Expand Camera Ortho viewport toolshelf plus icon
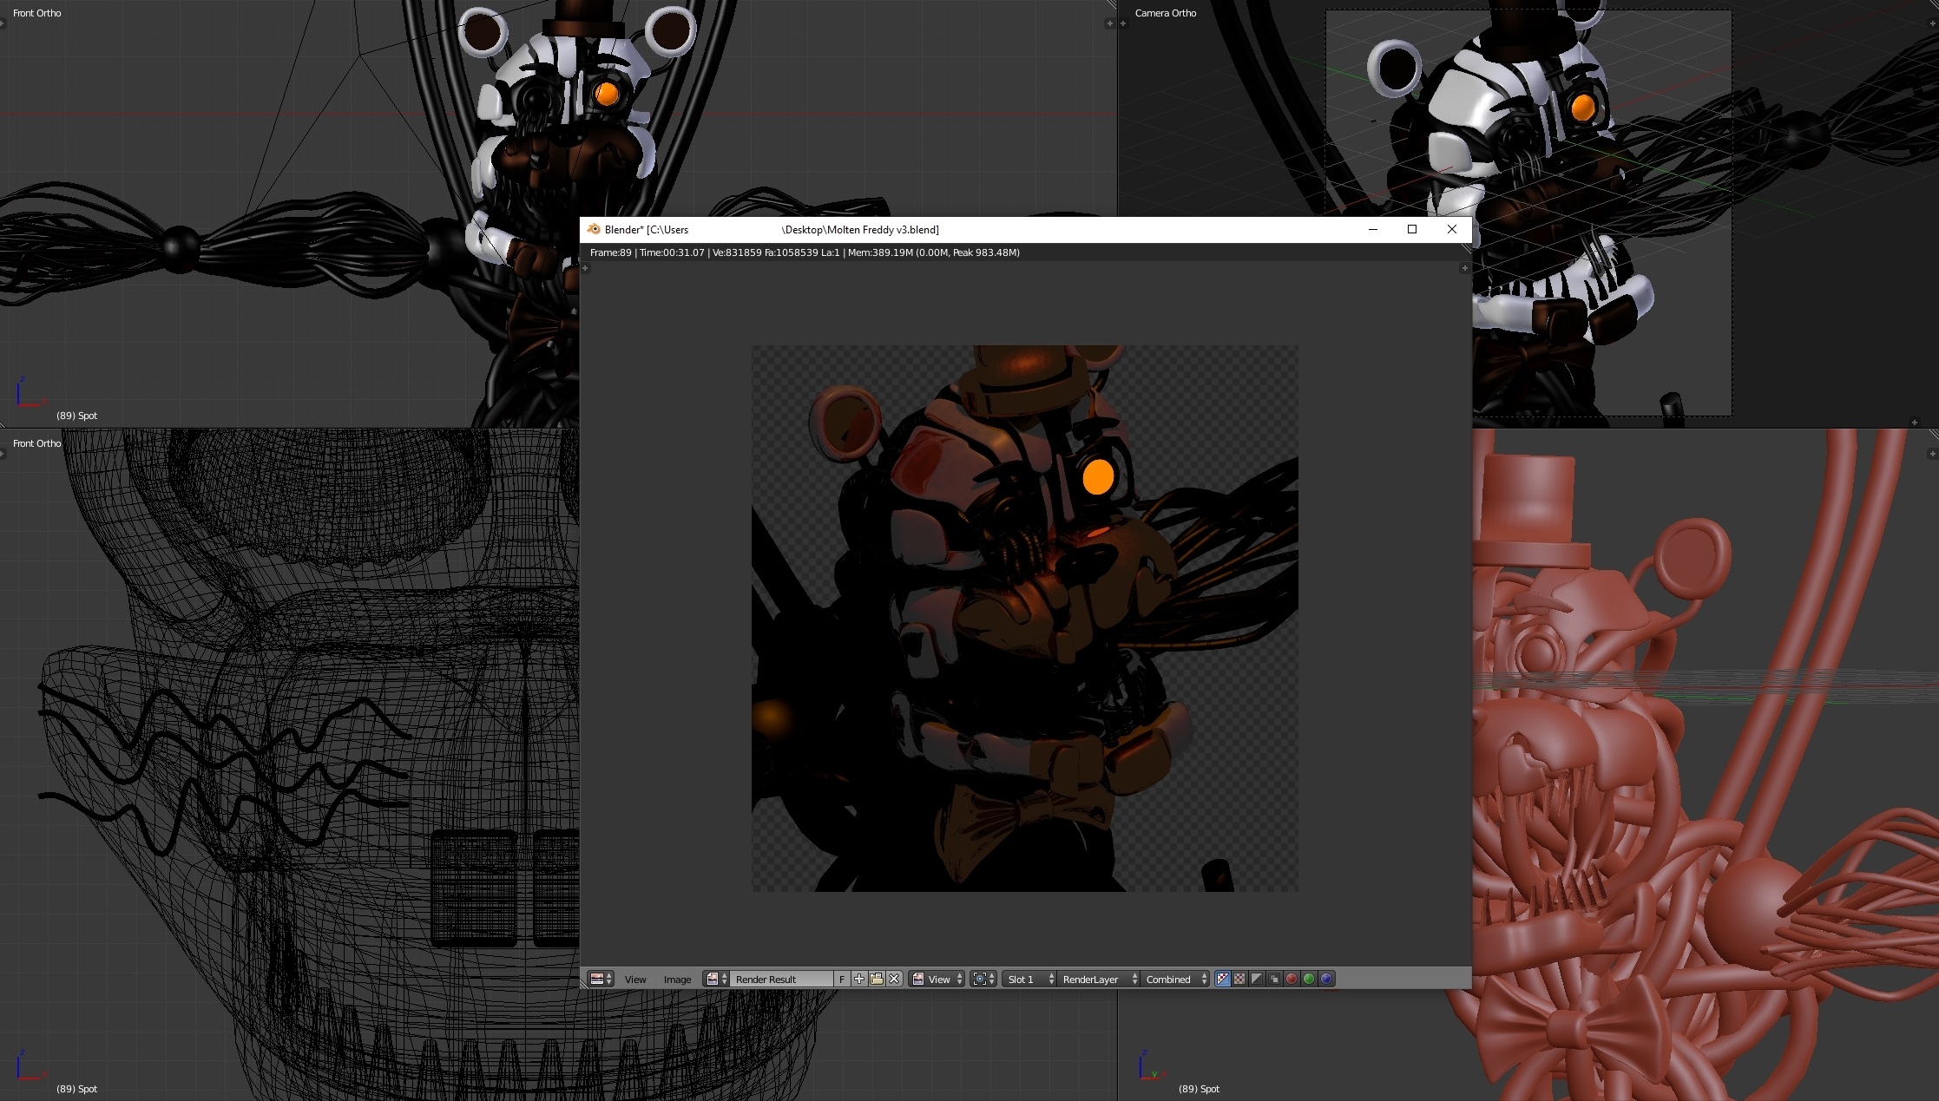Screen dimensions: 1939x1101 pyautogui.click(x=1123, y=23)
